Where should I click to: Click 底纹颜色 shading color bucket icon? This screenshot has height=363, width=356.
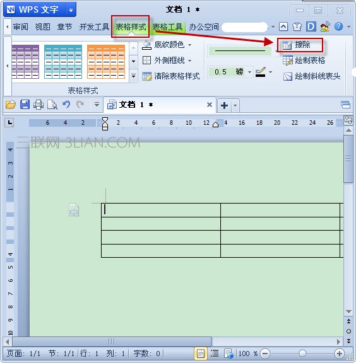(x=146, y=45)
